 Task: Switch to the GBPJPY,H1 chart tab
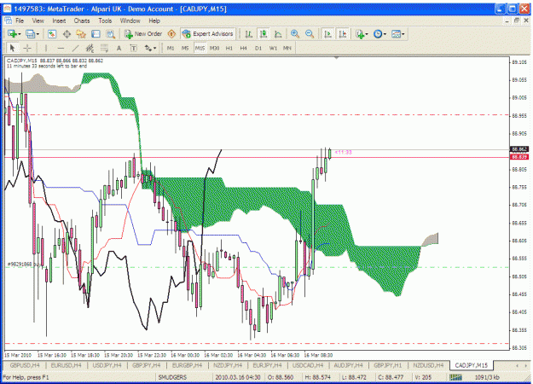click(387, 365)
